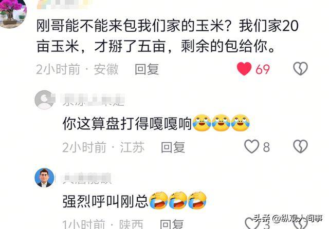The width and height of the screenshot is (329, 229).
Task: Reply to the Anhui corn comment
Action: [147, 69]
